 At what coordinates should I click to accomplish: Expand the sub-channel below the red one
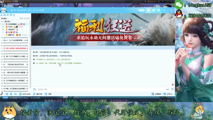click(x=2, y=56)
